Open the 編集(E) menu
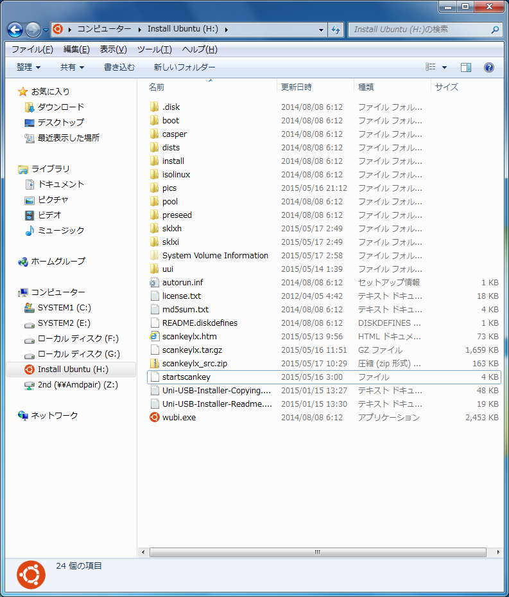The height and width of the screenshot is (597, 509). pos(76,49)
